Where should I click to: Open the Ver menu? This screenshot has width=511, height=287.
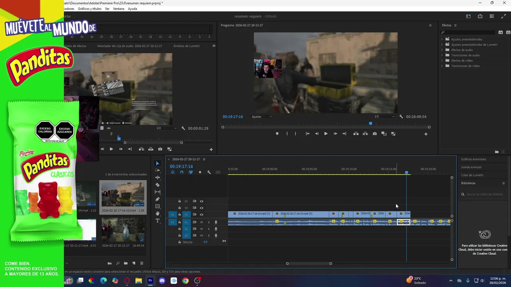pos(107,9)
